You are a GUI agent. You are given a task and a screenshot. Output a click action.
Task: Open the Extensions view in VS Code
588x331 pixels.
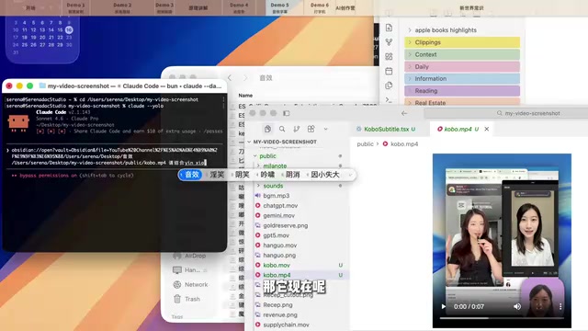311,129
